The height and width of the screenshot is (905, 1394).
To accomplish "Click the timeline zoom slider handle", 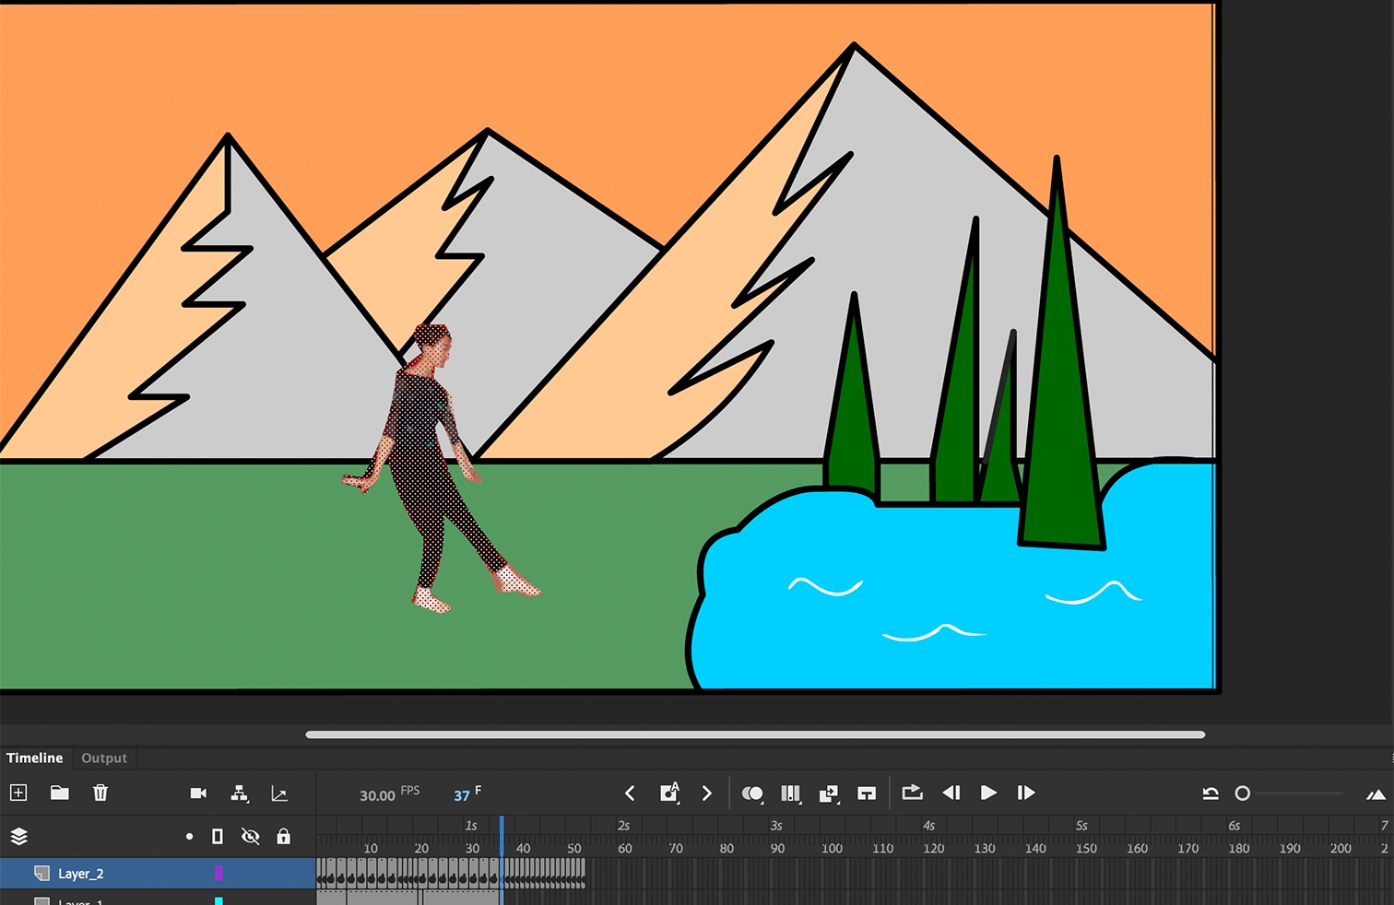I will point(1243,793).
